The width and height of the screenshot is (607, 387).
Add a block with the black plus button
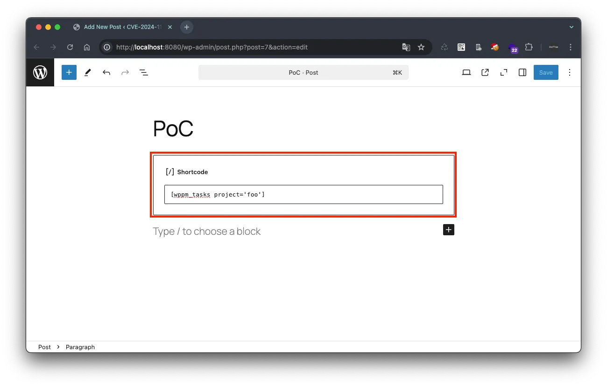pyautogui.click(x=449, y=230)
